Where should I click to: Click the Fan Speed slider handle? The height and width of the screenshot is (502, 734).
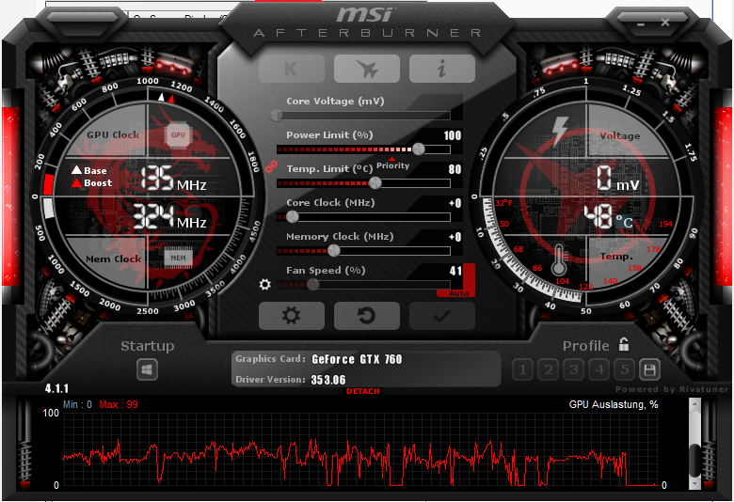[313, 285]
